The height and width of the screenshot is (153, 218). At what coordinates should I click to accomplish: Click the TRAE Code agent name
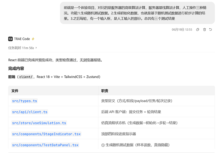[x=22, y=39]
